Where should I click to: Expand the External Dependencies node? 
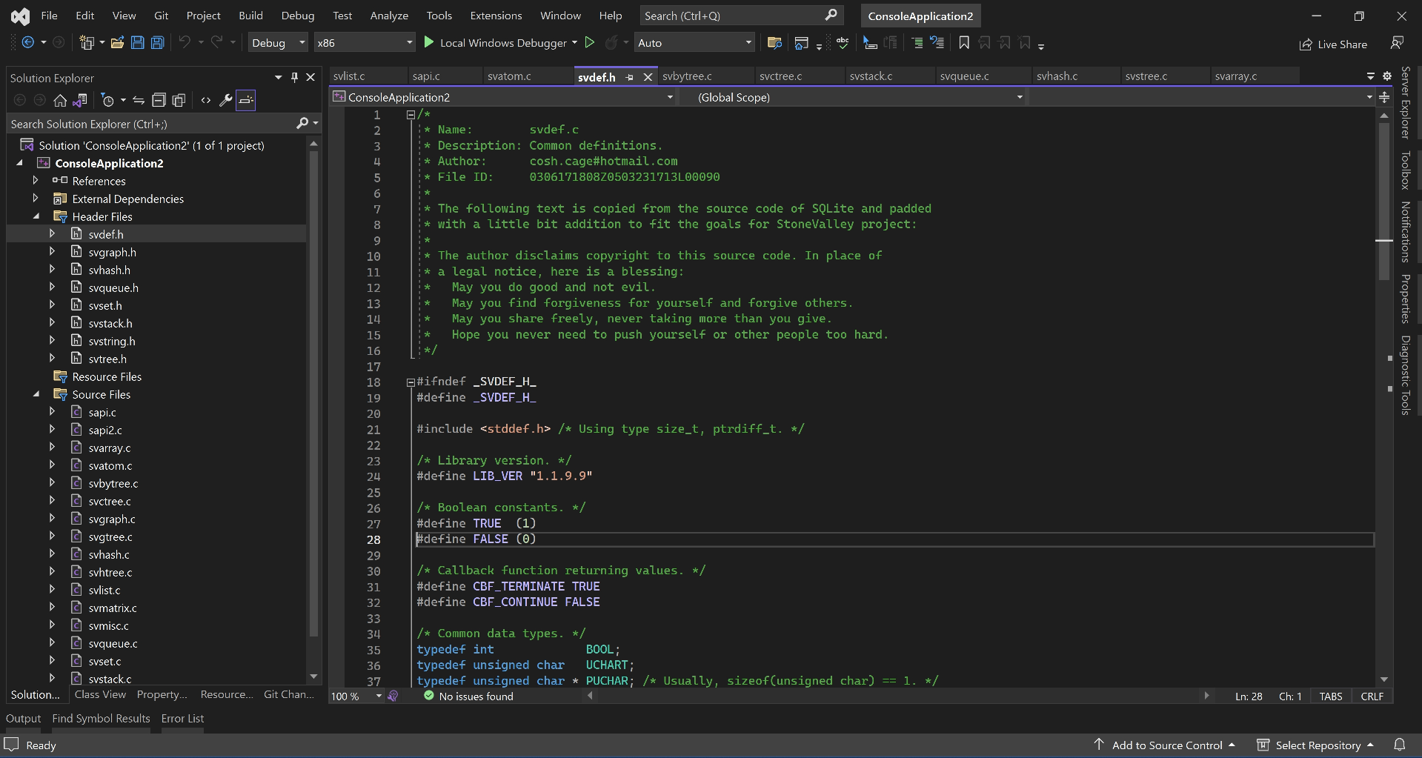36,198
